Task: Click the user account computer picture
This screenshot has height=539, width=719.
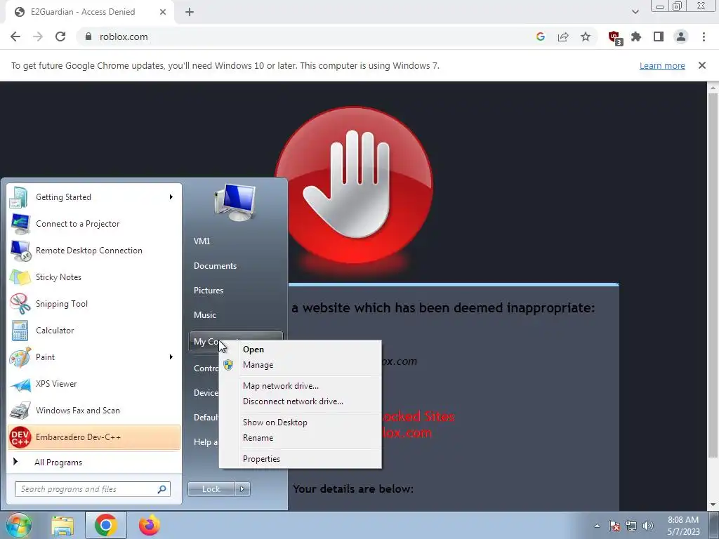Action: pos(235,203)
